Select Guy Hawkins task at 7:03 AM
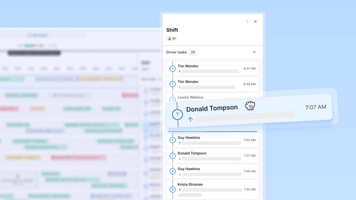 (x=213, y=140)
